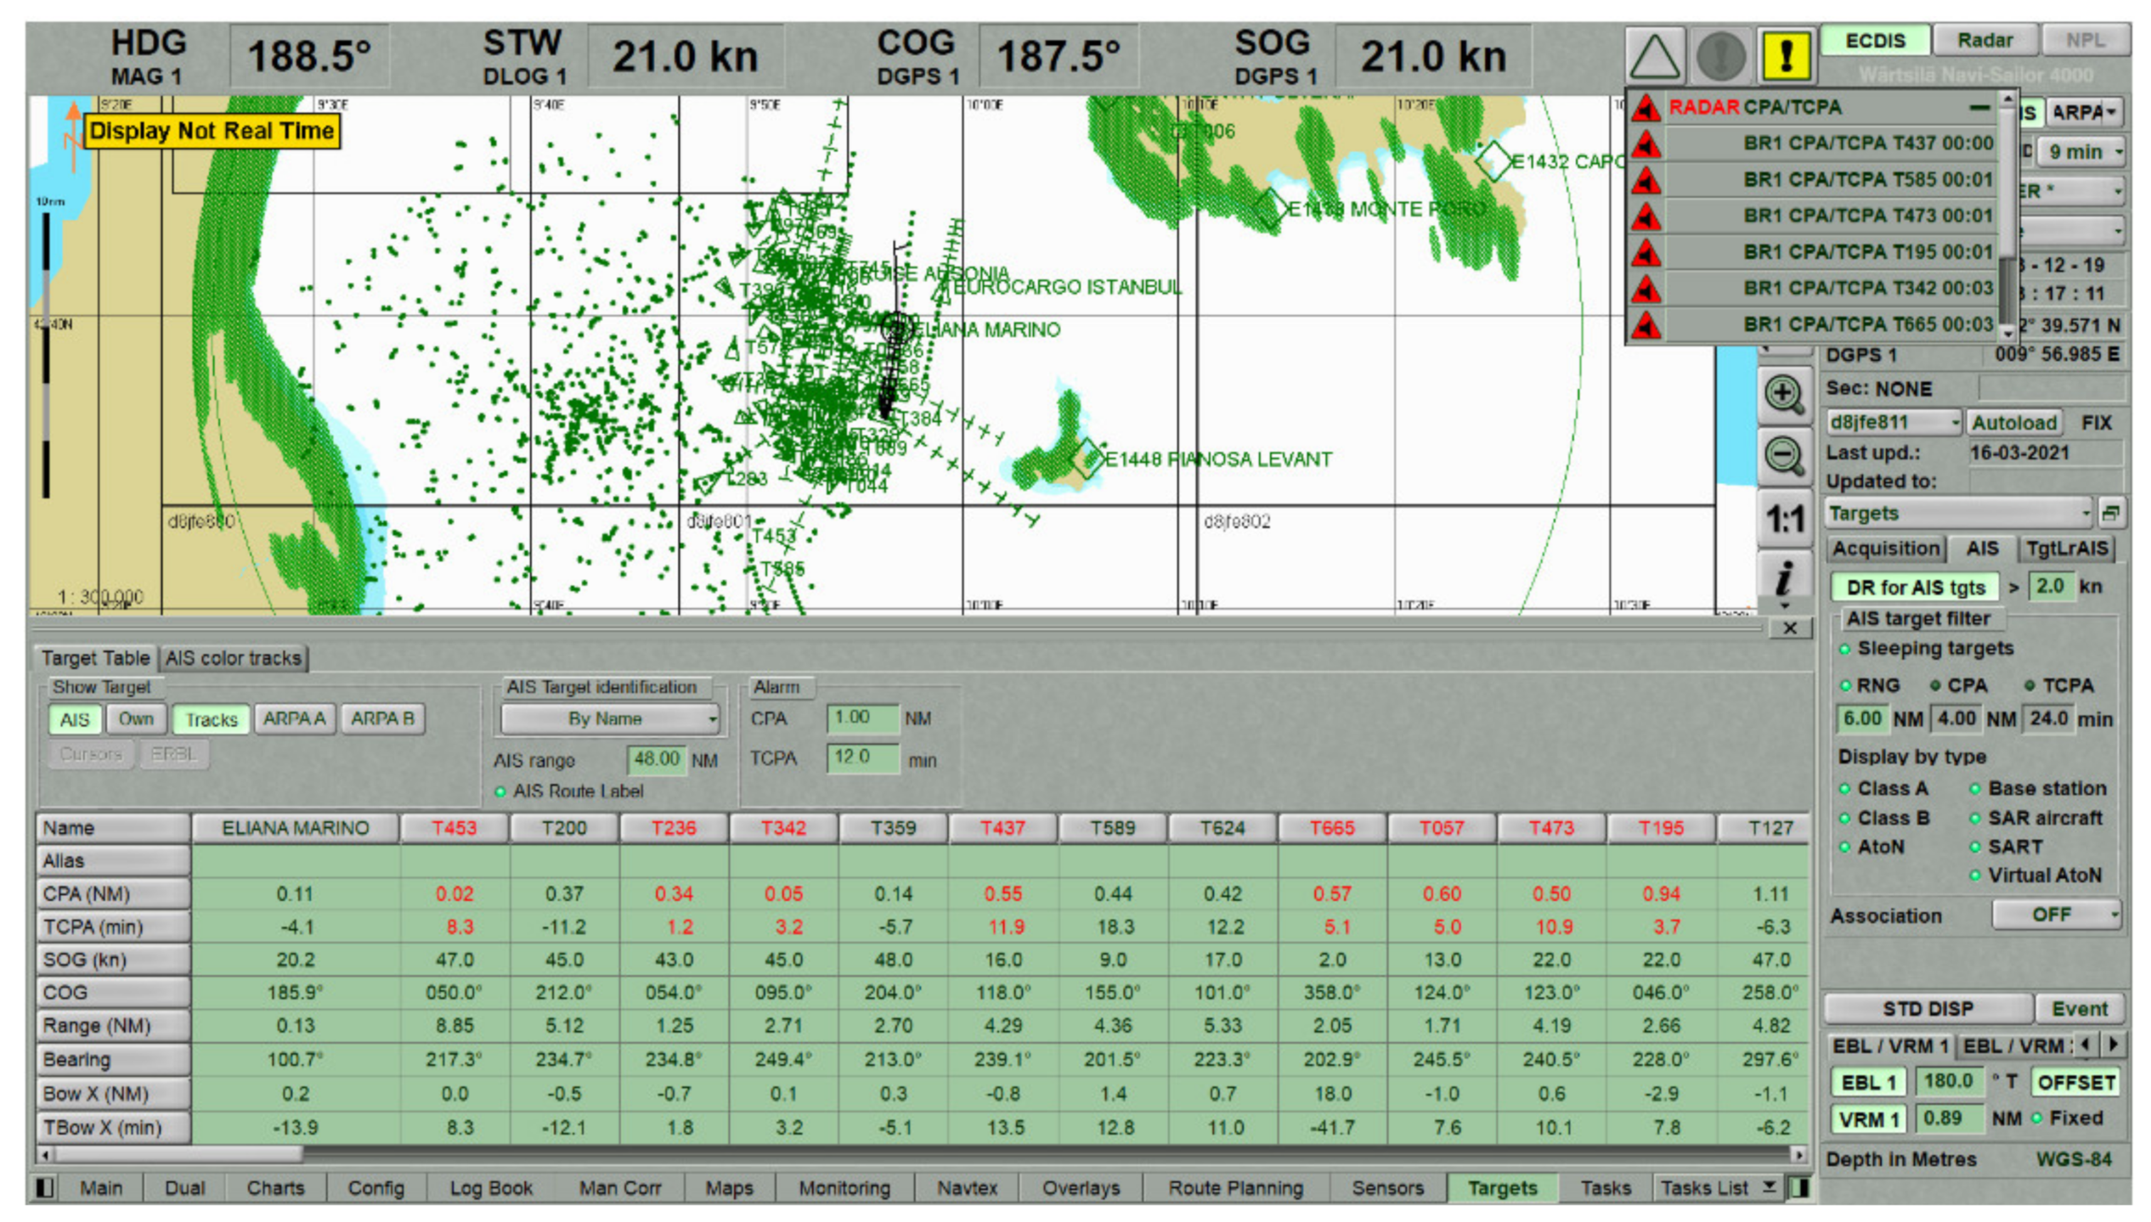2151x1222 pixels.
Task: Open the AIS color tracks tab
Action: point(233,658)
